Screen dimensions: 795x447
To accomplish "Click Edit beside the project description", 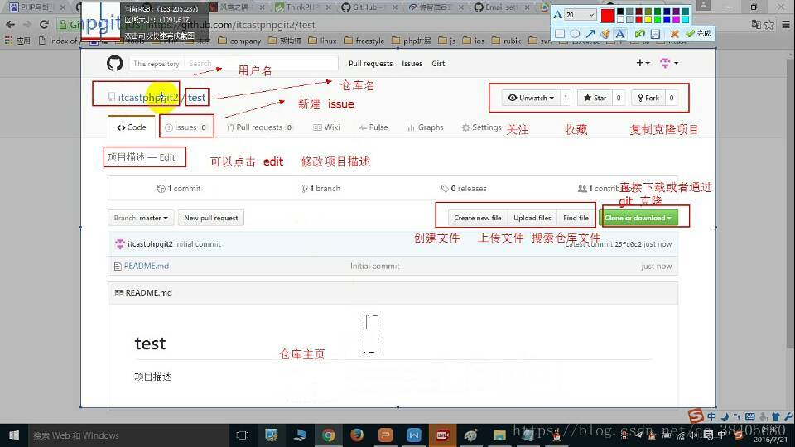I will tap(166, 157).
